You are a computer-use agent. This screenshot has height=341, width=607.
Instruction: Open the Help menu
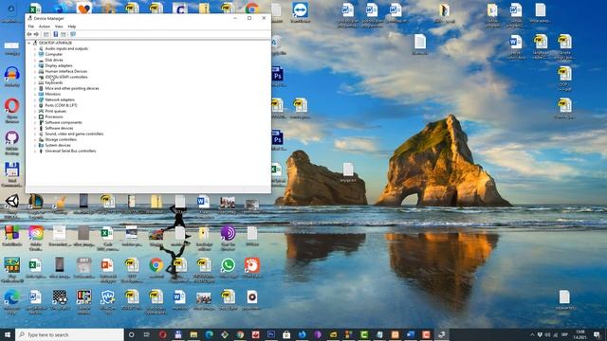[72, 27]
